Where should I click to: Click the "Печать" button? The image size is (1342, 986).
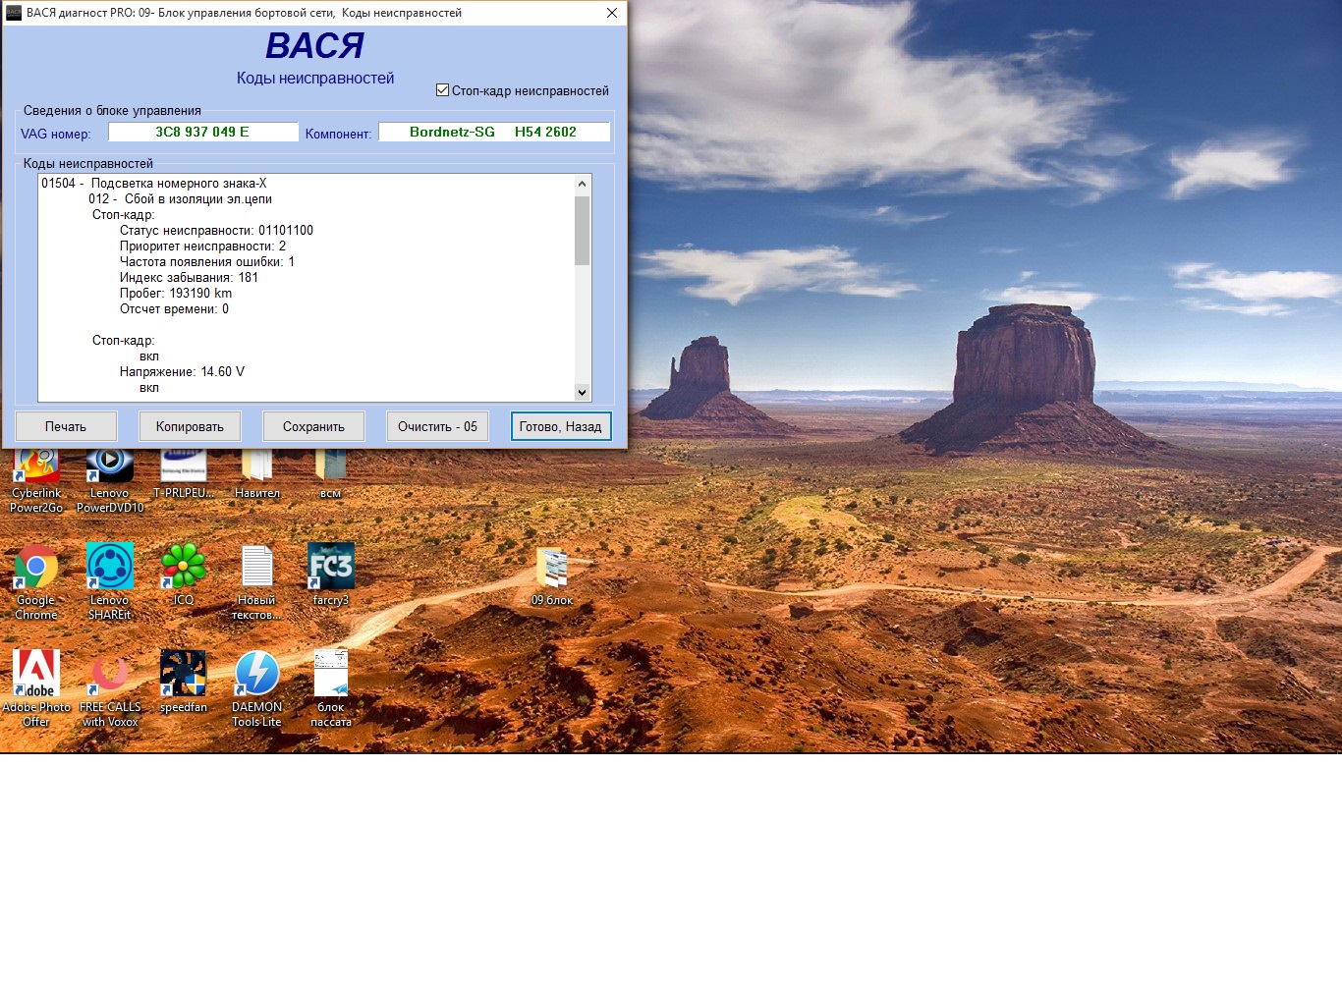66,426
